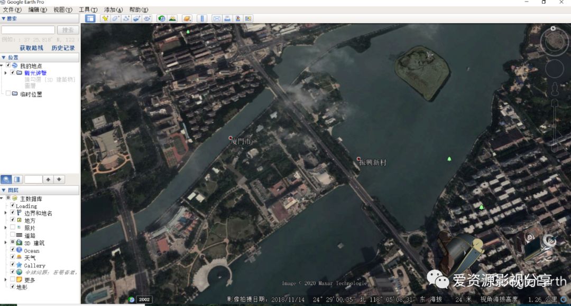Screen dimensions: 571x306
Task: Click the 获取路线 link
Action: (31, 48)
